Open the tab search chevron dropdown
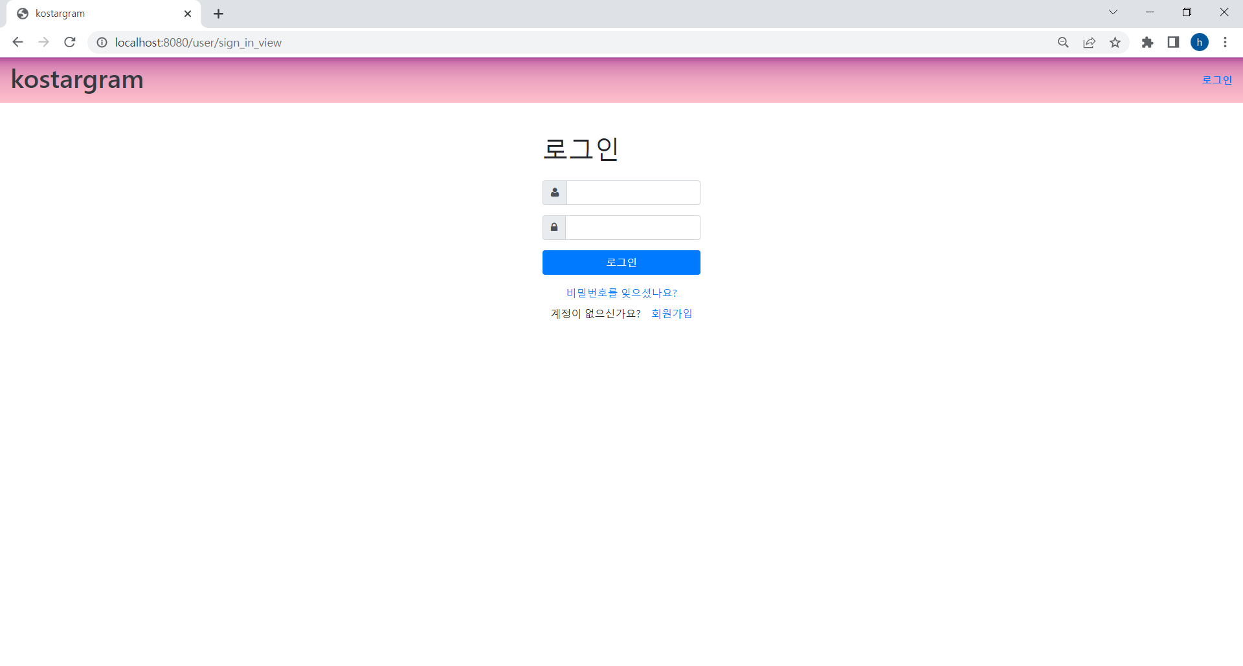The image size is (1243, 666). coord(1113,12)
